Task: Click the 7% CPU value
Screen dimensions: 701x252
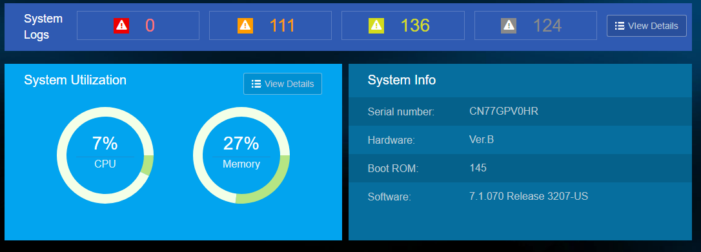Action: click(105, 144)
